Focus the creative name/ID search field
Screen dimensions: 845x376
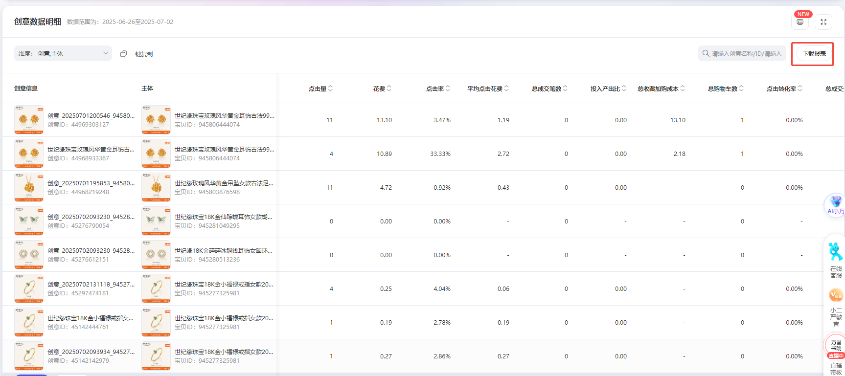(746, 53)
